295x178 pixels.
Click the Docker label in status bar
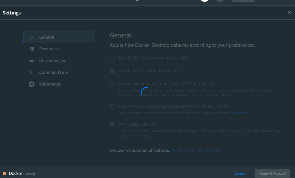point(15,174)
